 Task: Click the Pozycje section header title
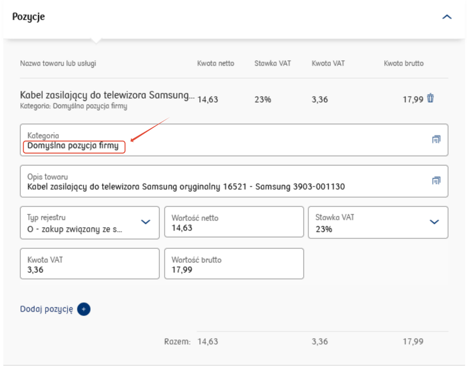pos(29,17)
